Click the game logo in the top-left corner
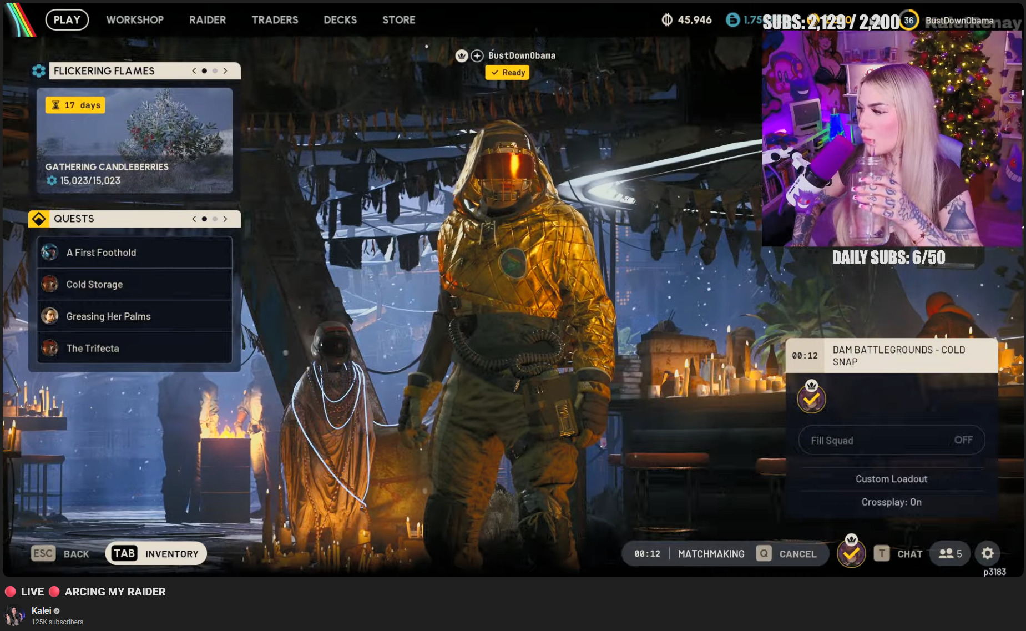Viewport: 1026px width, 631px height. click(x=21, y=20)
